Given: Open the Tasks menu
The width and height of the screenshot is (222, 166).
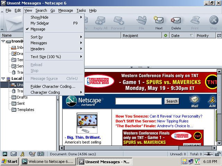Looking at the screenshot, I should coord(81,10).
